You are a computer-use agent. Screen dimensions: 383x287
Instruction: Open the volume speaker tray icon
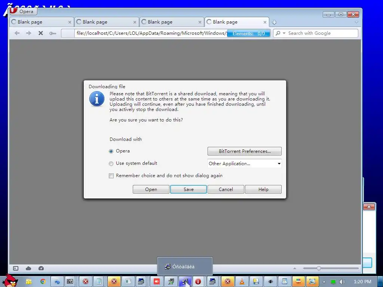pos(342,282)
